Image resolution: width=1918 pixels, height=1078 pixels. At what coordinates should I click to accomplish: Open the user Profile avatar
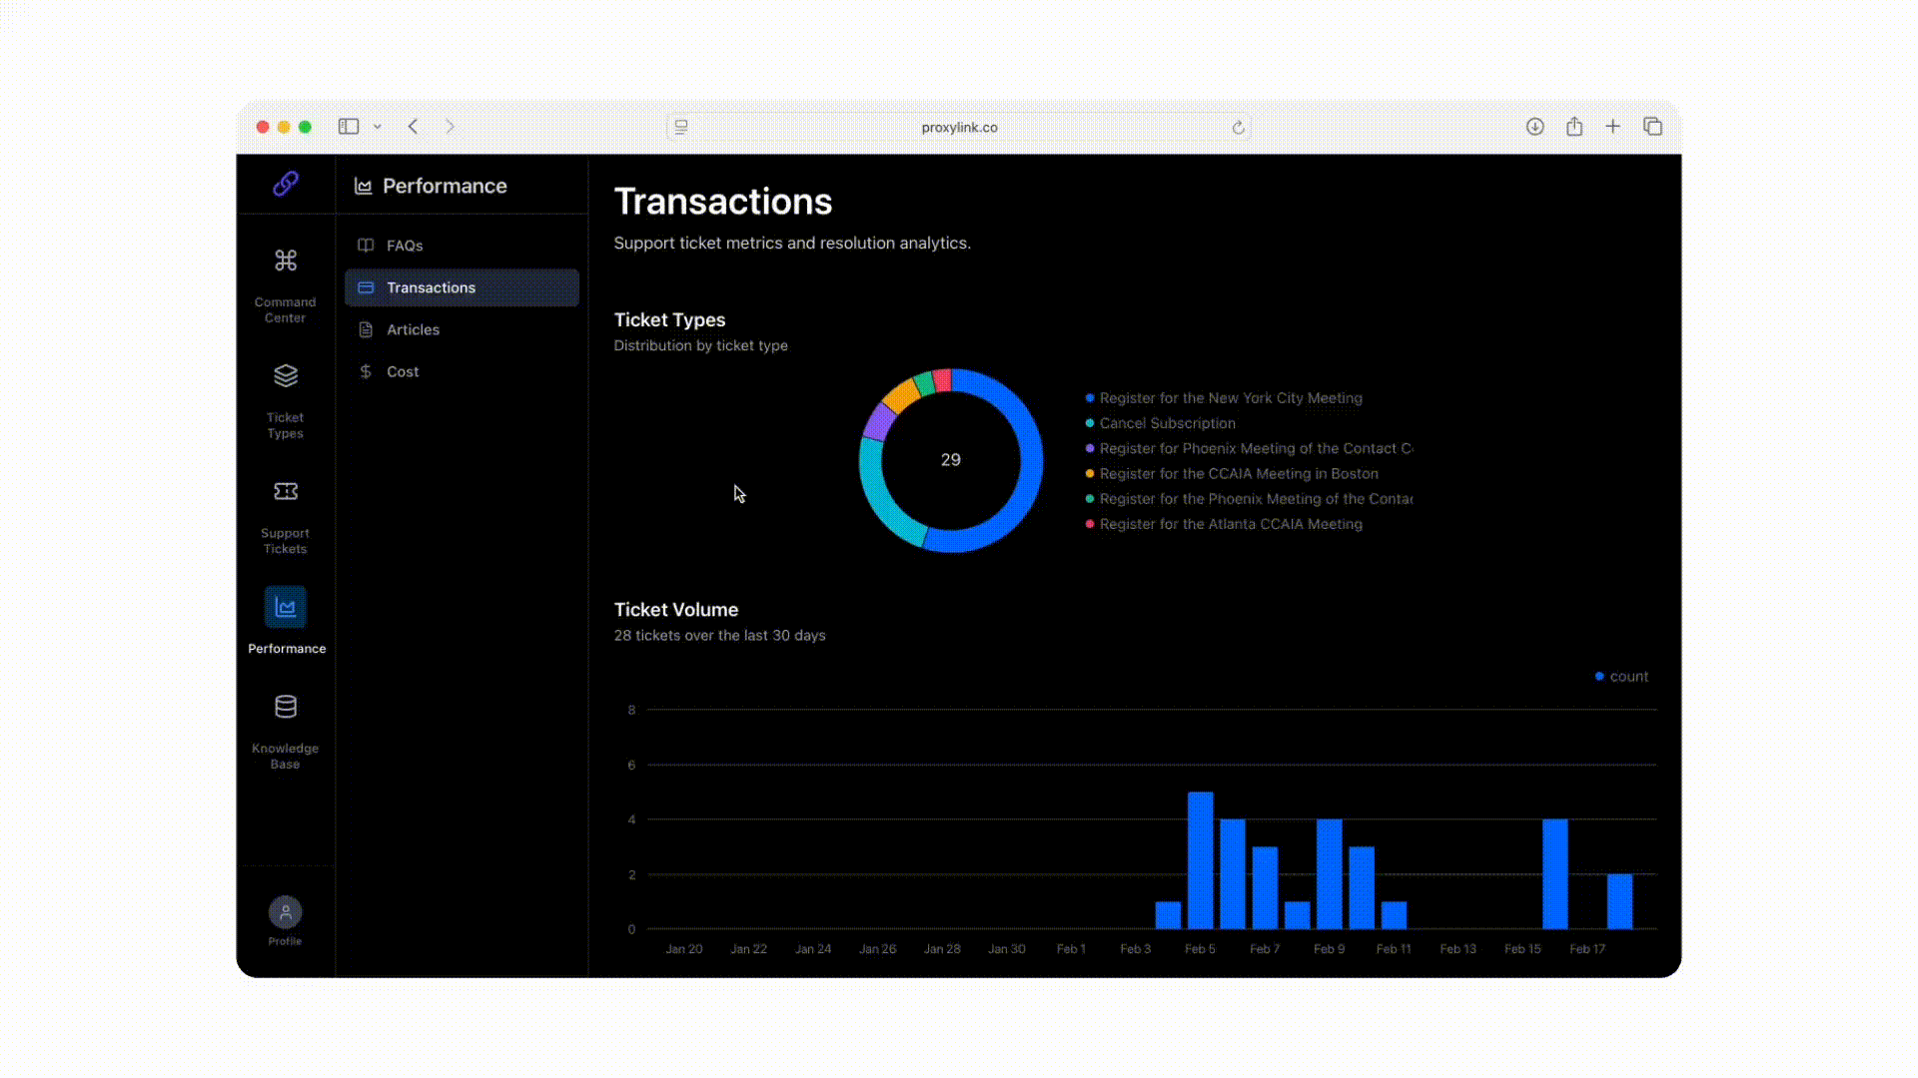(x=286, y=911)
